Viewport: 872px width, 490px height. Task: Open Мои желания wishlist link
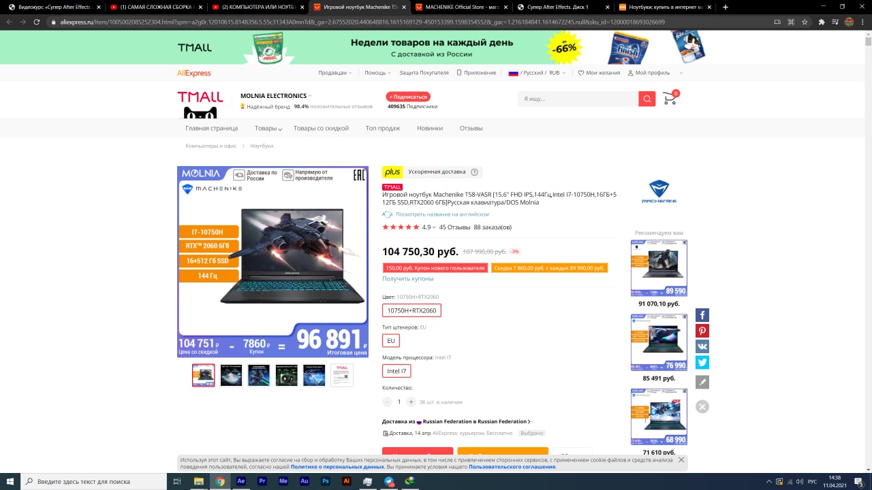point(599,73)
